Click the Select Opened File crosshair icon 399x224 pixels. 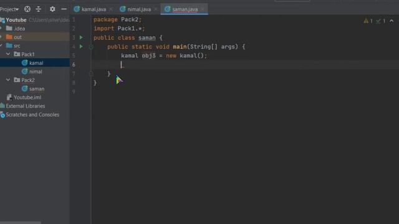click(x=27, y=9)
